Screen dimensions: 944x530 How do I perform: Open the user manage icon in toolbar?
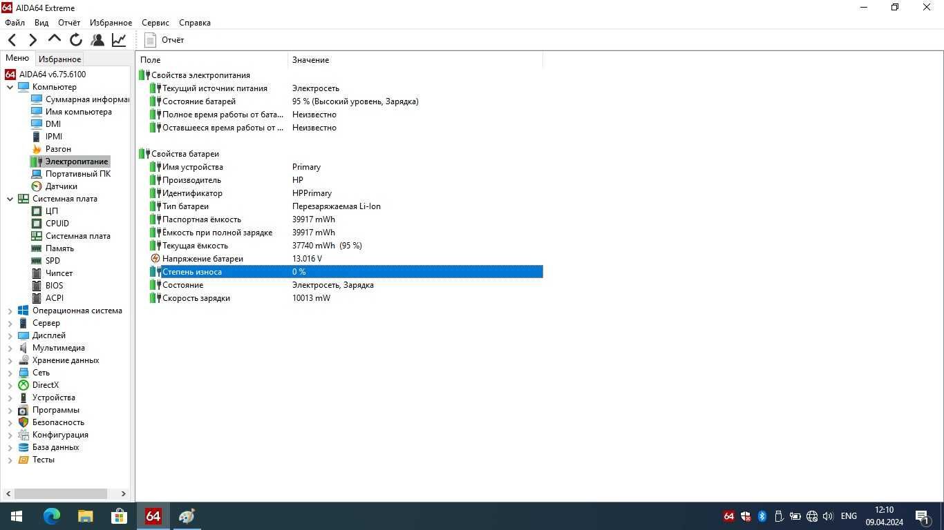(x=97, y=40)
